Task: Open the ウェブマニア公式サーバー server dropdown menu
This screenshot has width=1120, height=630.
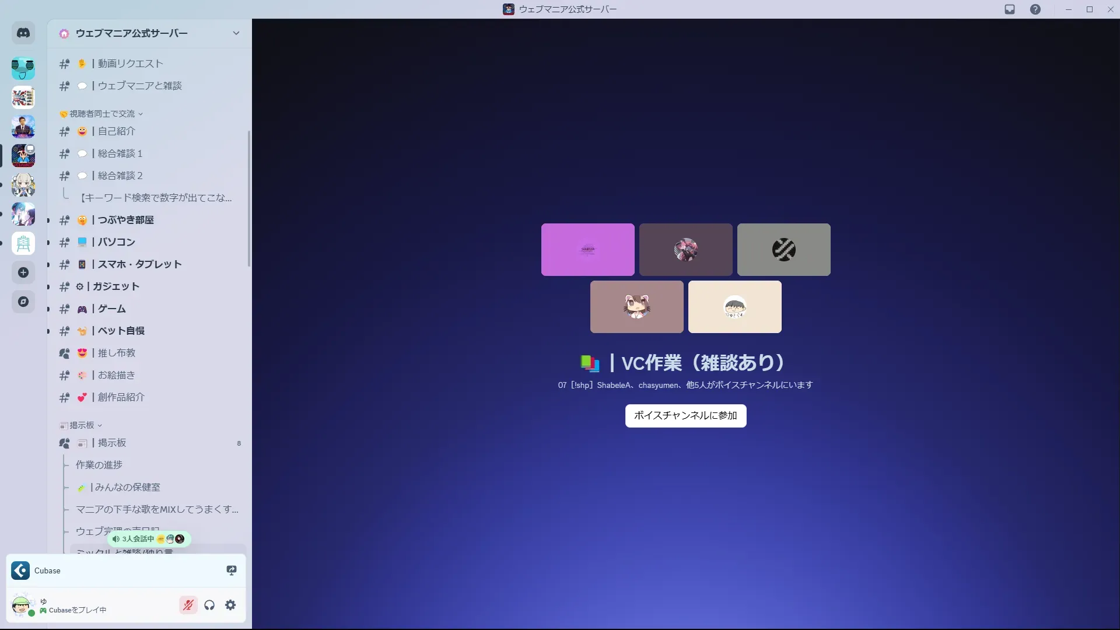Action: [x=236, y=33]
